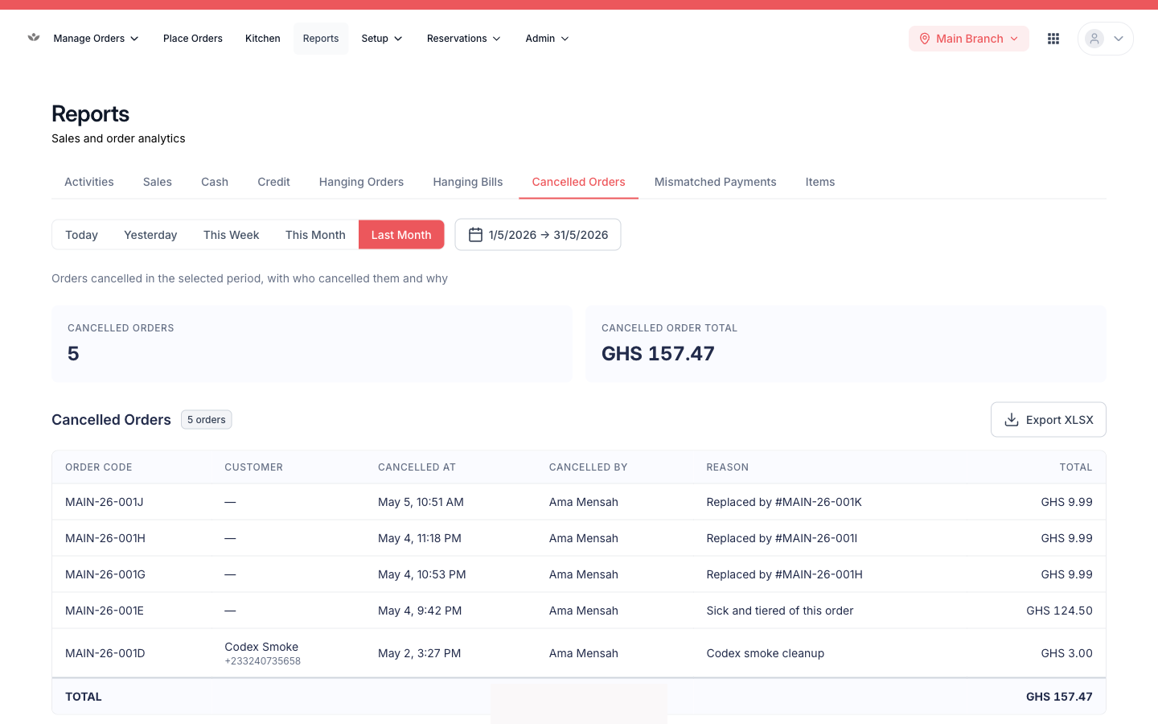Switch to the Items tab

[820, 182]
